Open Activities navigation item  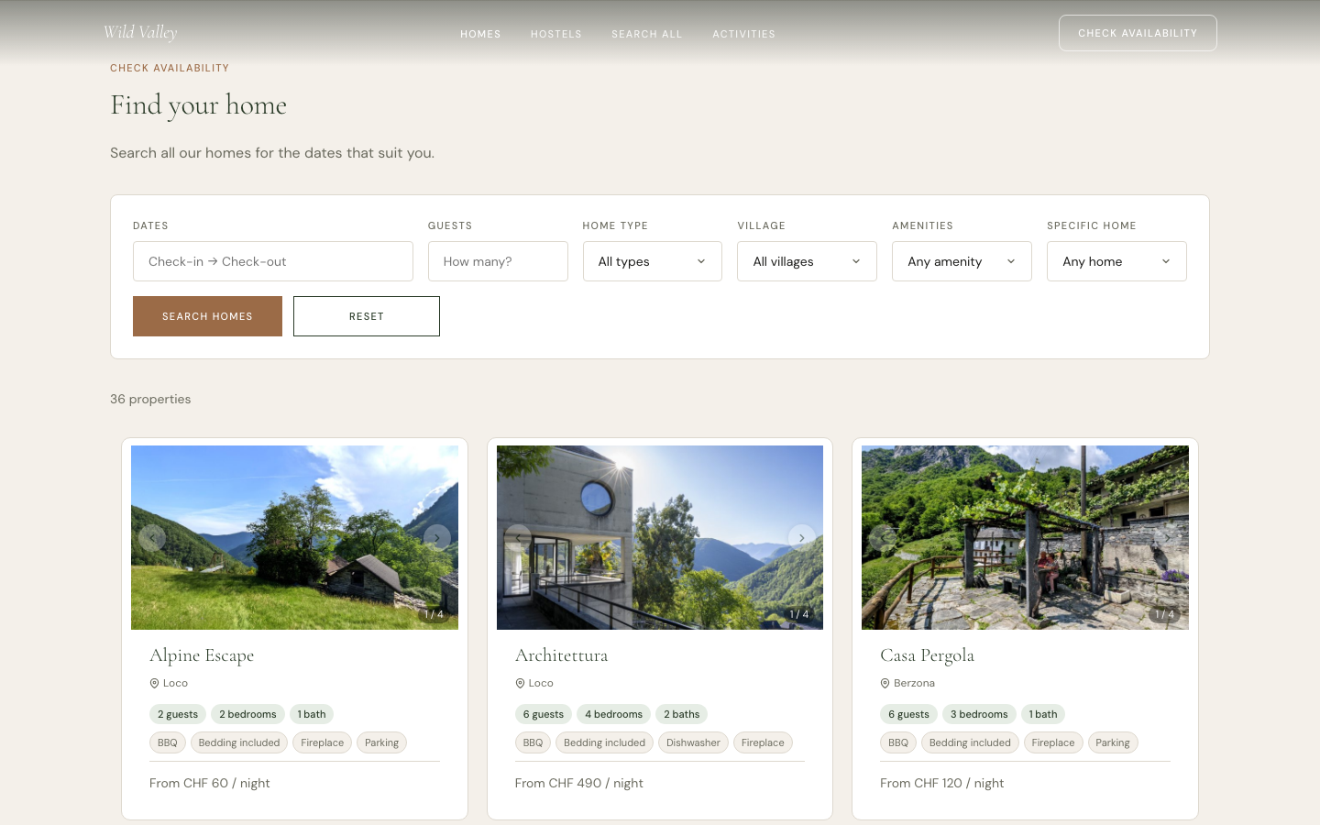tap(744, 34)
